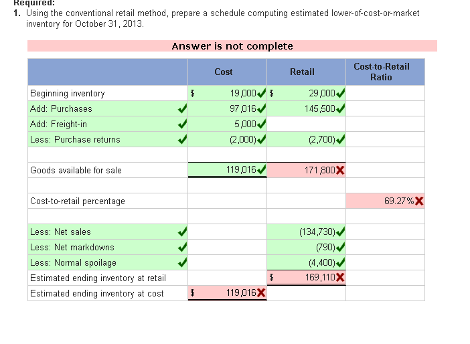Click the Net markdowns retail (790)

pyautogui.click(x=325, y=247)
